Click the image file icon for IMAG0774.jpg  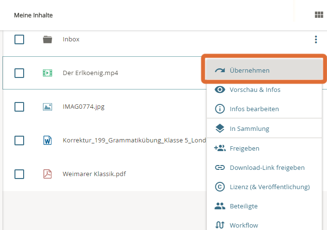point(47,107)
